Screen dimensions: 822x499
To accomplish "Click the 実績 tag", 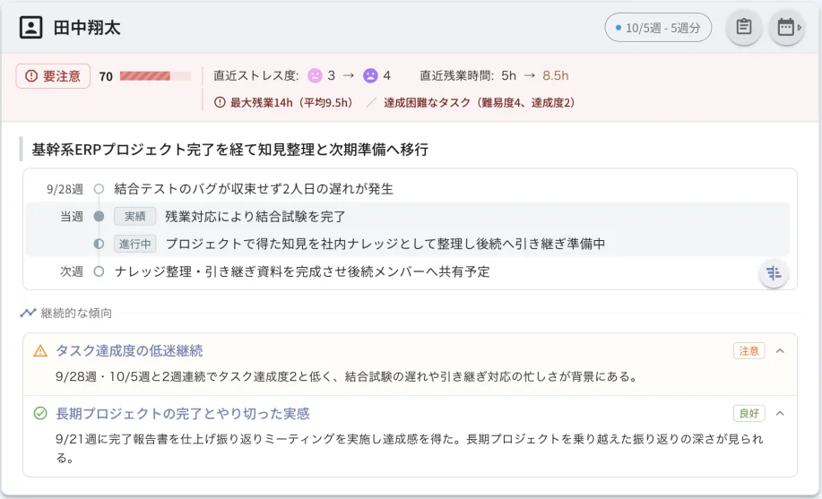I will 134,217.
